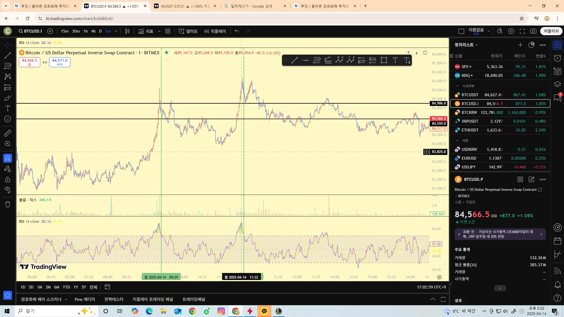Screen dimensions: 564x317
Task: Collapse the 가상화폐 watchlist section
Action: pos(457,86)
